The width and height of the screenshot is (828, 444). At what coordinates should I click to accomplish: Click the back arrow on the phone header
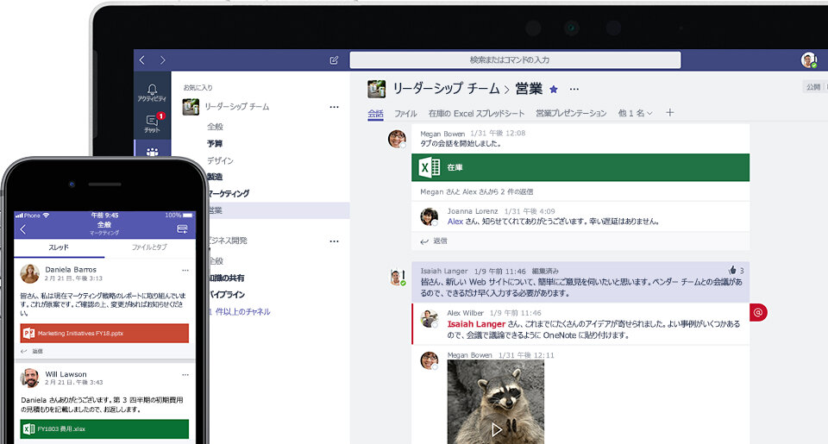coord(22,229)
